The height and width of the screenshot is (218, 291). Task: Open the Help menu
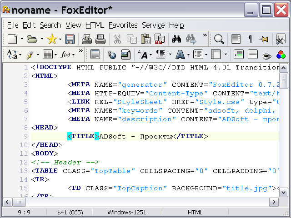[176, 25]
